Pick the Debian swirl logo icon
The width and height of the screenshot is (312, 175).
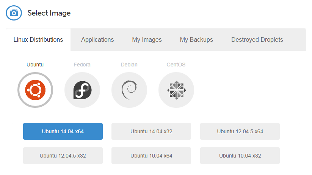pyautogui.click(x=129, y=90)
